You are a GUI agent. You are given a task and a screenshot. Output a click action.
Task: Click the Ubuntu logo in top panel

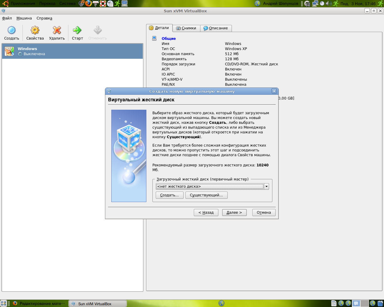point(5,4)
